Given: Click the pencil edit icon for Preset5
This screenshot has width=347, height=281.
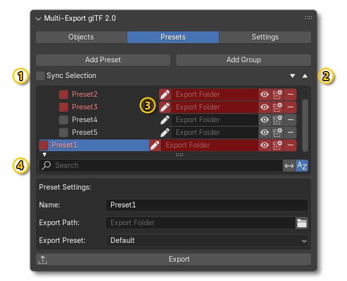Looking at the screenshot, I should [x=165, y=132].
